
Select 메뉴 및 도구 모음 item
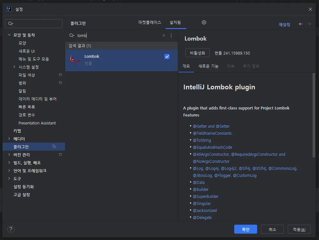tap(34, 59)
